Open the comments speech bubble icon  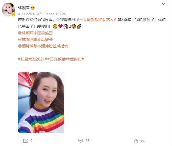(x=81, y=141)
